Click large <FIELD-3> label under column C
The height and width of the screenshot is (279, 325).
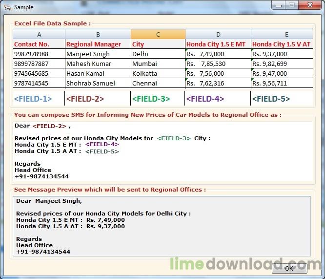point(151,99)
